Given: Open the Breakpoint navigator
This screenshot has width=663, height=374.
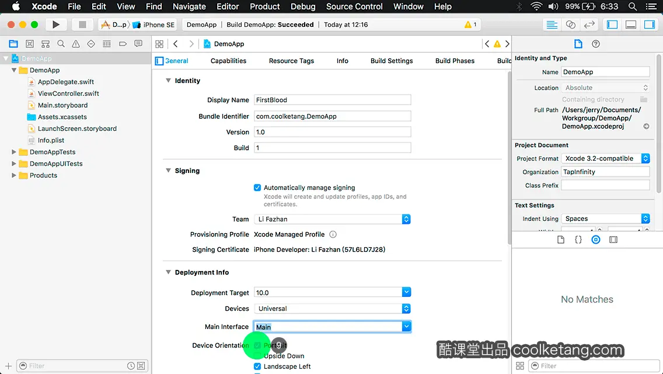Looking at the screenshot, I should (123, 44).
